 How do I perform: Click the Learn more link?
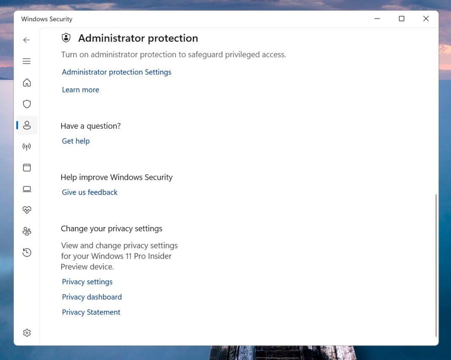80,89
